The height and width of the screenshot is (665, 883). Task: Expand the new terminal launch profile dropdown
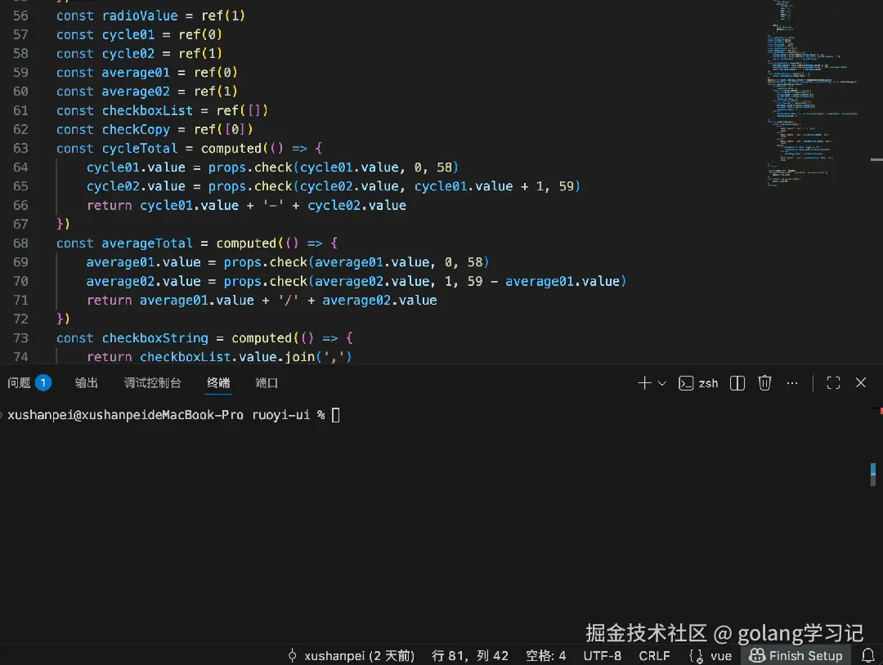(662, 384)
